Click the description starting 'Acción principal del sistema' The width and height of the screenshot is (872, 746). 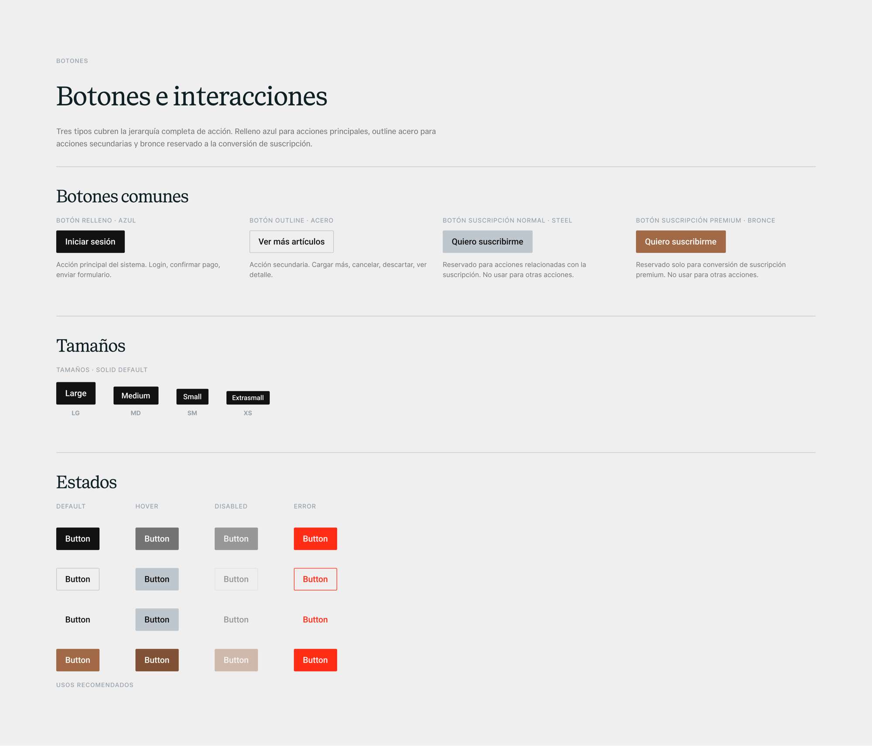coord(138,270)
